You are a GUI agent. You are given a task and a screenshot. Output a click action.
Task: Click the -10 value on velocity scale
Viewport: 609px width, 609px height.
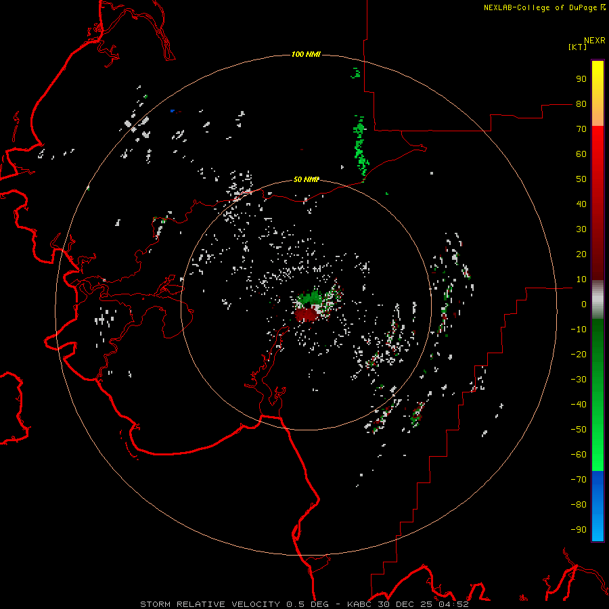click(579, 330)
